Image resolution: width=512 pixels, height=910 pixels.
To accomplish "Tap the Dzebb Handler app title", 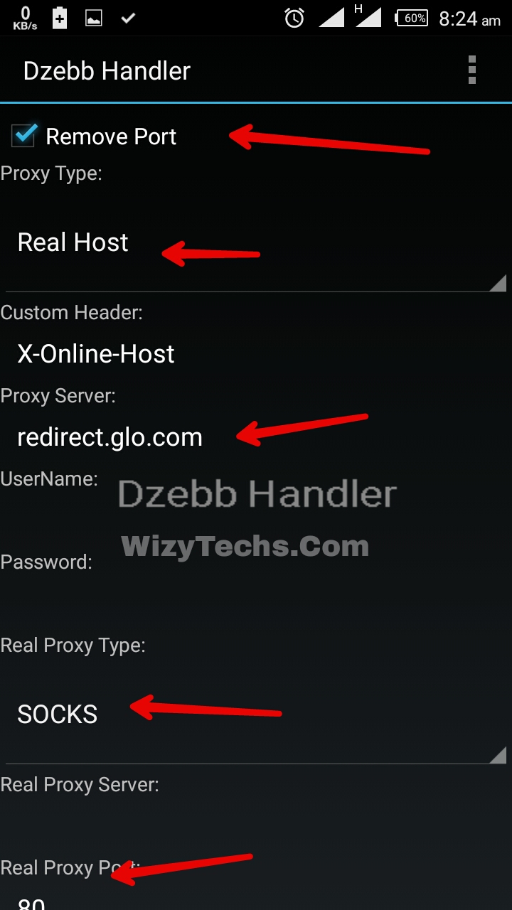I will pyautogui.click(x=107, y=71).
